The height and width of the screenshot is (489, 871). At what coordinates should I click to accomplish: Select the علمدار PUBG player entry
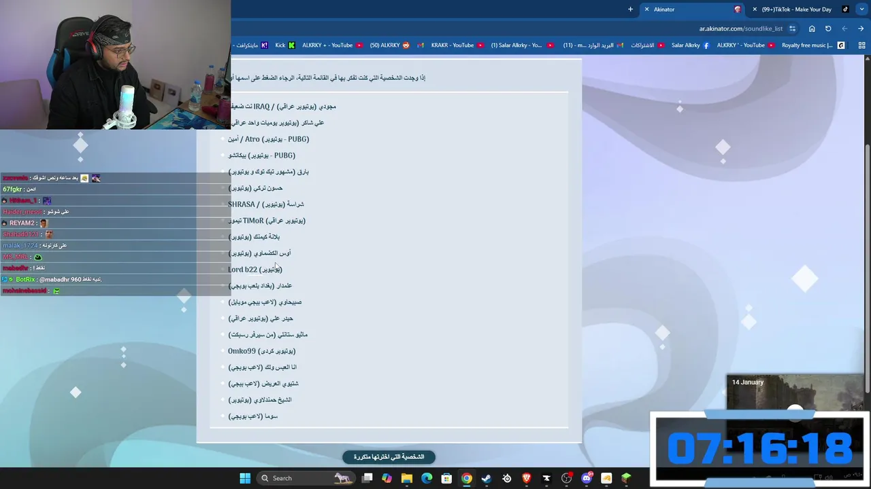(260, 286)
